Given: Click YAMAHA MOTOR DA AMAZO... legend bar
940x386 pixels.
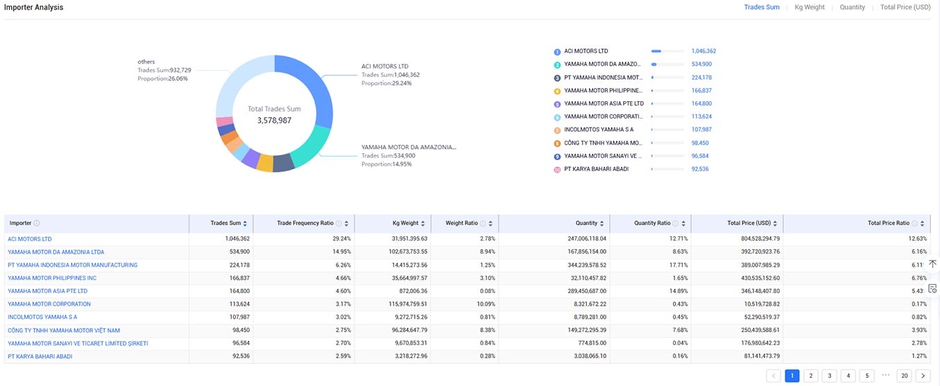Looking at the screenshot, I should click(x=667, y=64).
